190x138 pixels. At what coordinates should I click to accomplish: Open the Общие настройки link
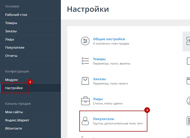click(x=109, y=39)
